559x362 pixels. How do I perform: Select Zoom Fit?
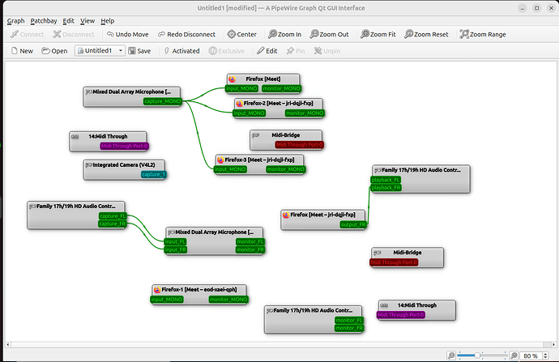pos(378,34)
